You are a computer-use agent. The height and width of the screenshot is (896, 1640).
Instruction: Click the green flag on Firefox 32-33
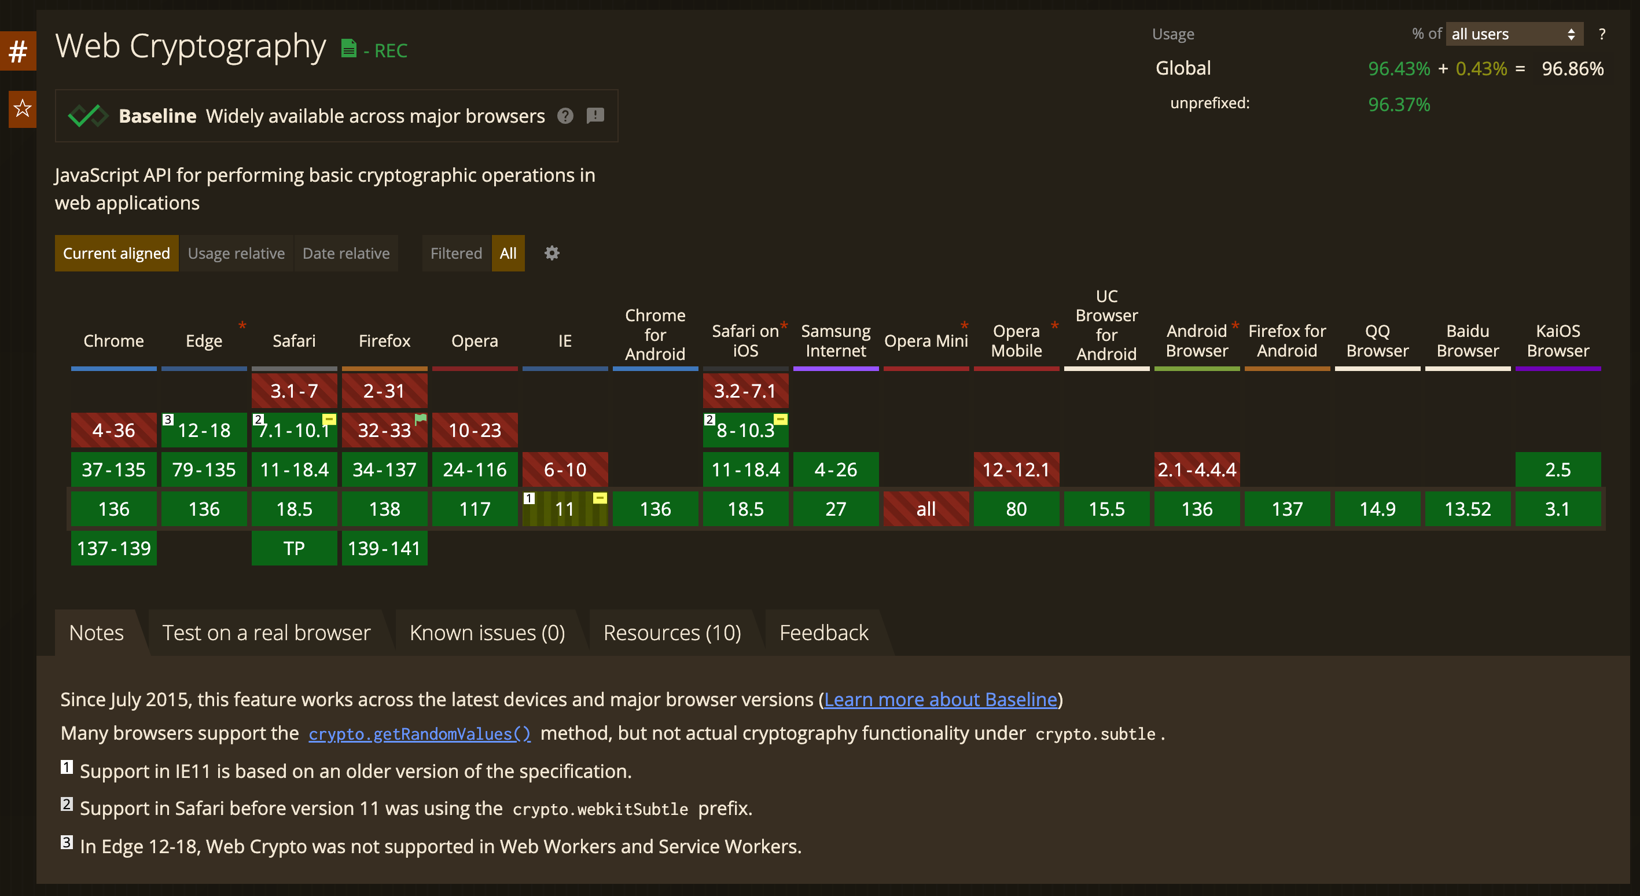pyautogui.click(x=421, y=420)
